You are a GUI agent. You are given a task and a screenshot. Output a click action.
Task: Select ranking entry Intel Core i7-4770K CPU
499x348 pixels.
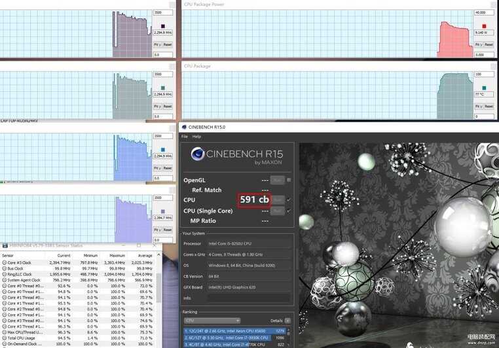(234, 344)
